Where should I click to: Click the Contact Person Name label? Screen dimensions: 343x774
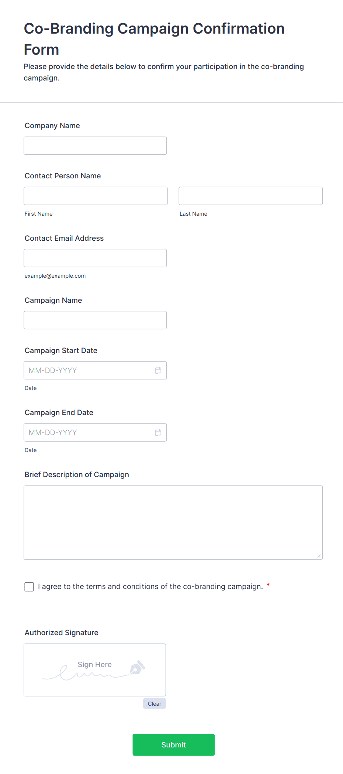(62, 176)
